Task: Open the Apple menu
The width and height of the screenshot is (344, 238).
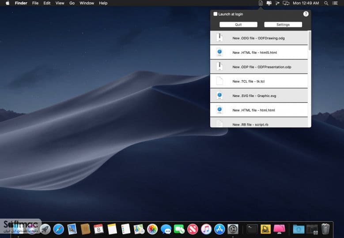Action: [8, 3]
